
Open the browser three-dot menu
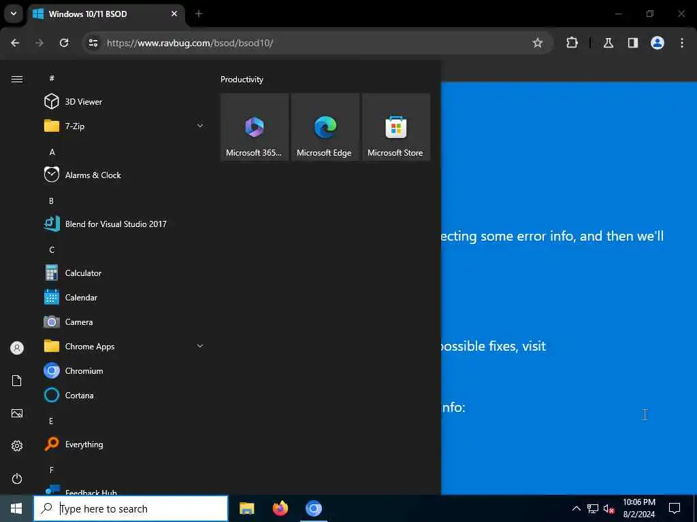[x=682, y=43]
